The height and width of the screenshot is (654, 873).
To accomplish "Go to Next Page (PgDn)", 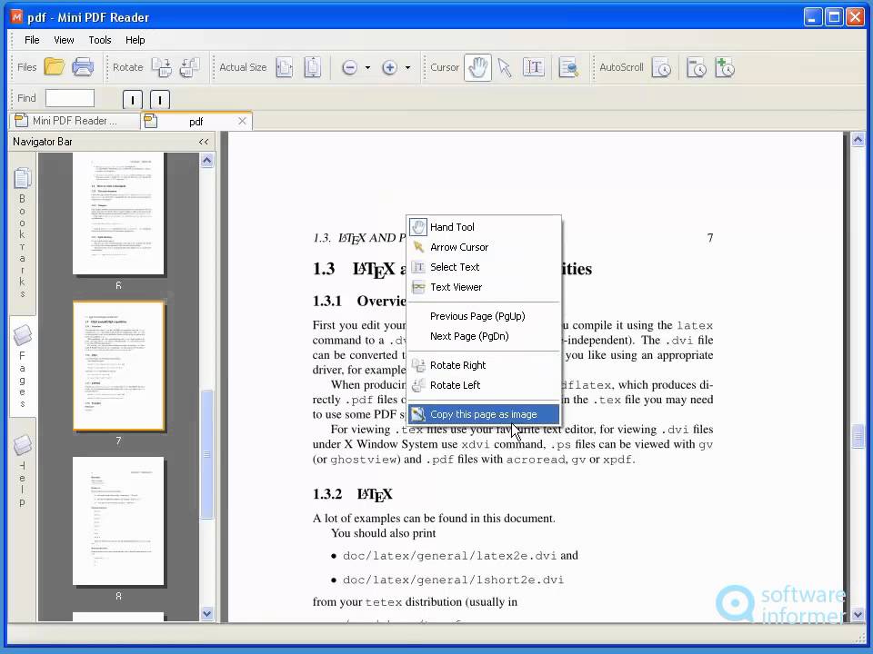I will (484, 336).
